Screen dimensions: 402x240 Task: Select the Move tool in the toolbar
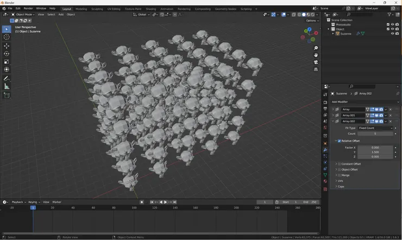click(7, 46)
